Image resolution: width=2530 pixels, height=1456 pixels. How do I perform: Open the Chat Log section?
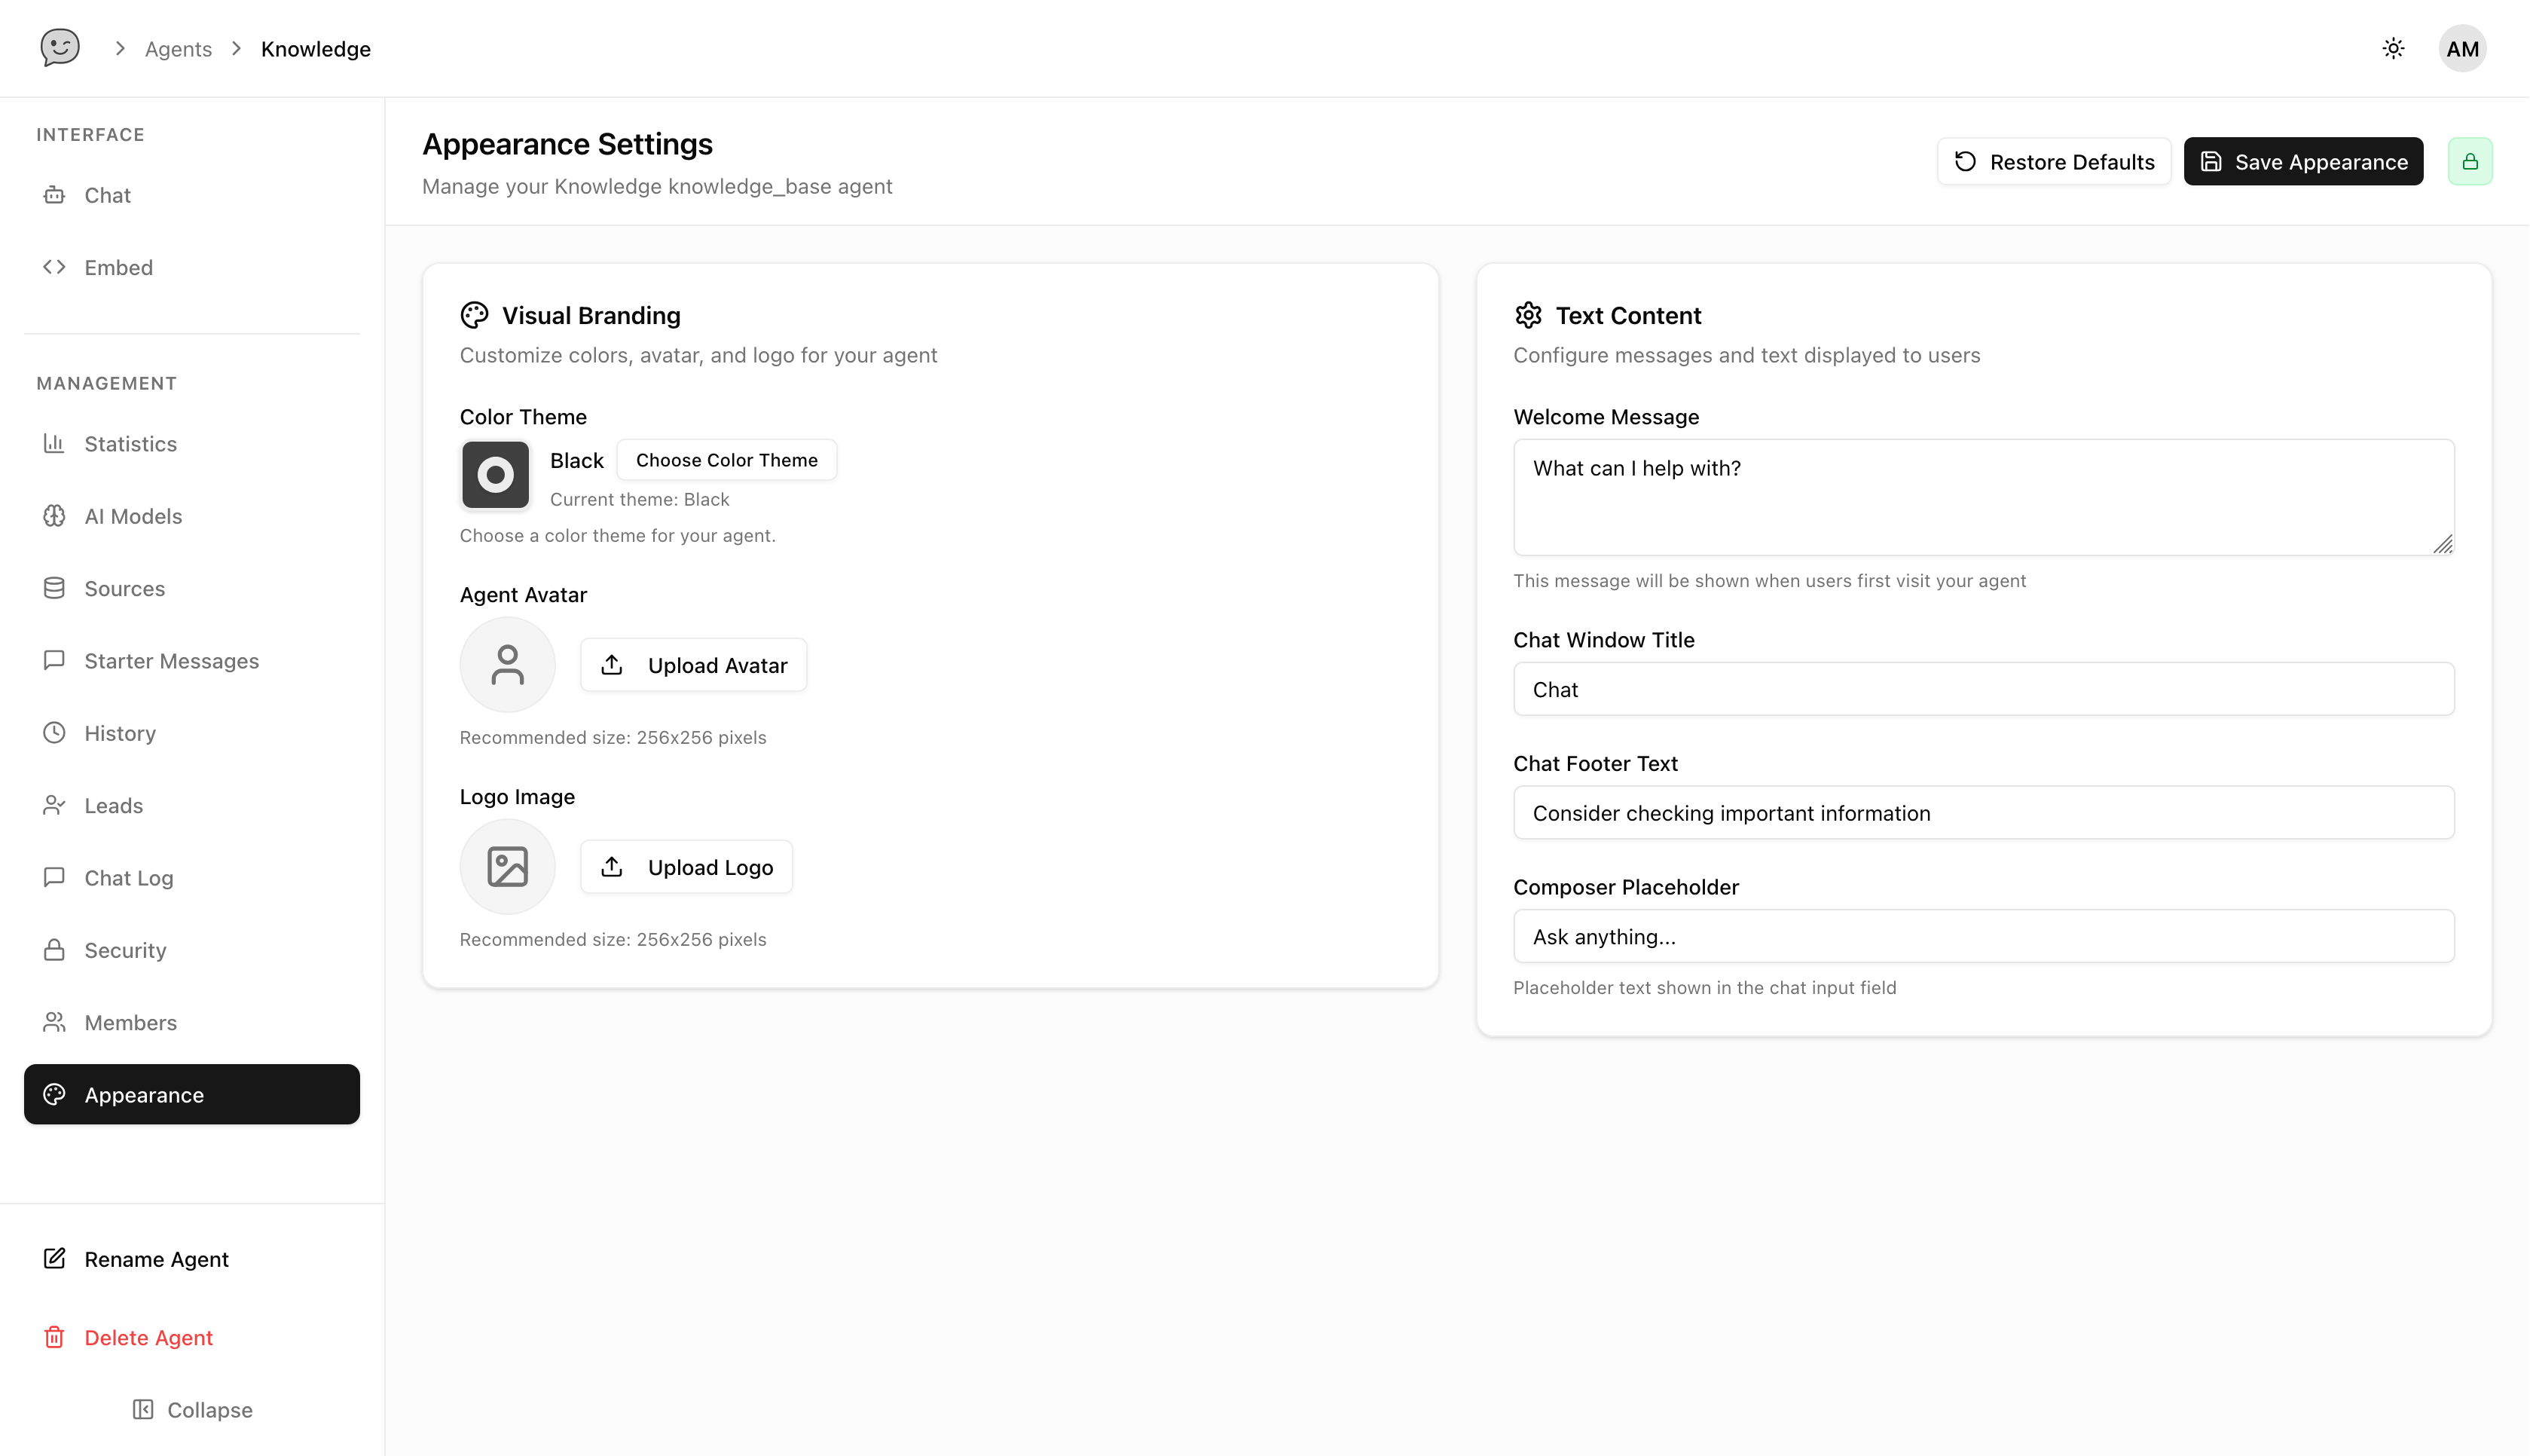127,877
